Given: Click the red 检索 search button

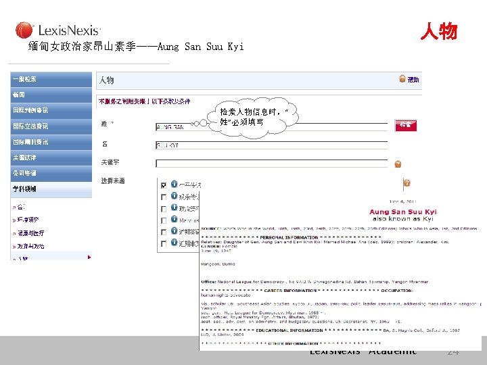Looking at the screenshot, I should pyautogui.click(x=406, y=126).
